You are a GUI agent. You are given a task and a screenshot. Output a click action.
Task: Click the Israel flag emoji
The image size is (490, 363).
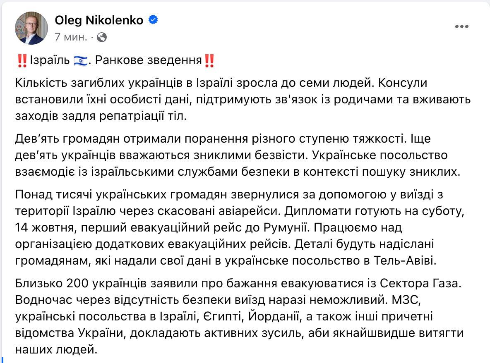coord(81,61)
